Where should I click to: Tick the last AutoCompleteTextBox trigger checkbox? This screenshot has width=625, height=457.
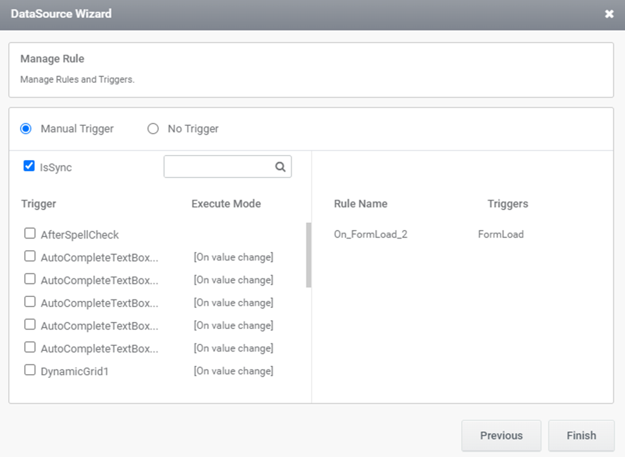tap(30, 347)
